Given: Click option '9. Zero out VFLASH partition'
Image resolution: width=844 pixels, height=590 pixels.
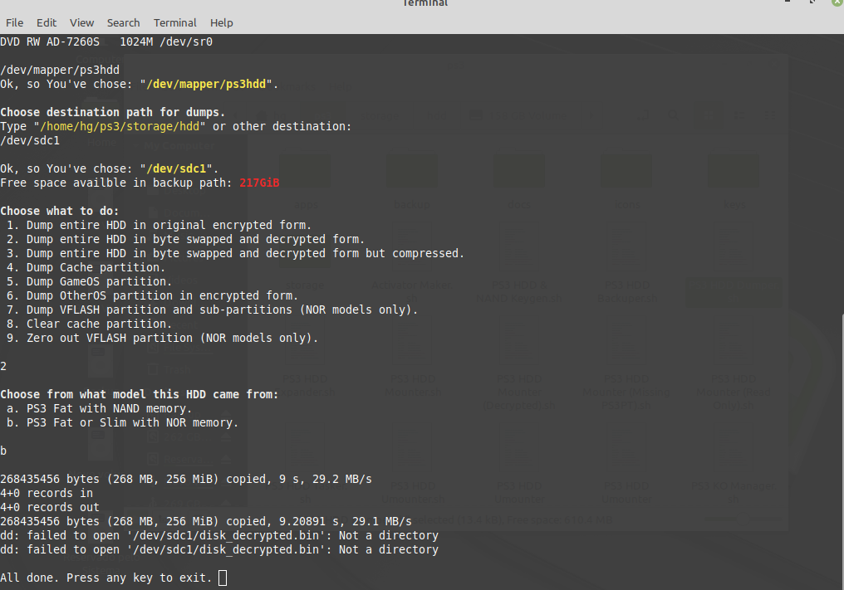Looking at the screenshot, I should pos(163,338).
